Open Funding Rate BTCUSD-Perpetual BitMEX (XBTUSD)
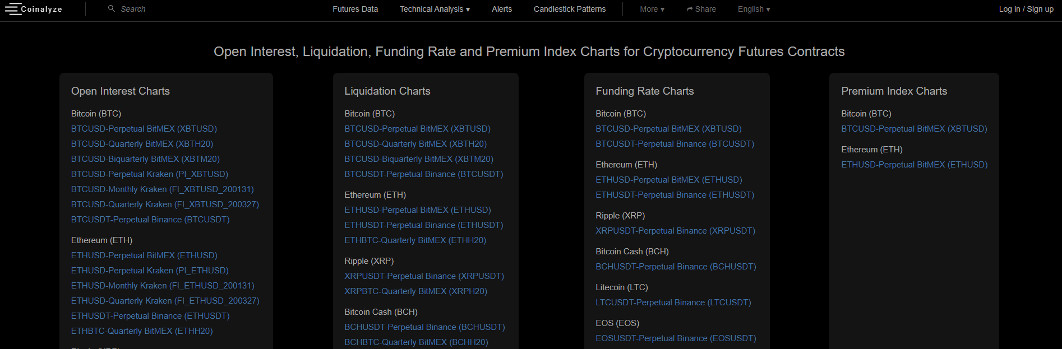The height and width of the screenshot is (349, 1062). pyautogui.click(x=668, y=129)
